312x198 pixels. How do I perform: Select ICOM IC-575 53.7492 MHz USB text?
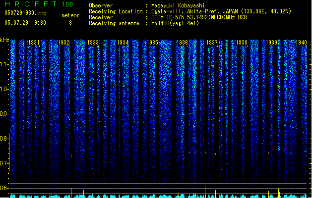point(199,17)
